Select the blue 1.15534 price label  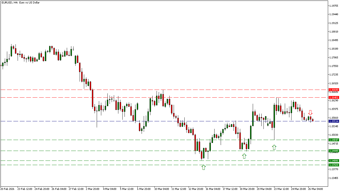point(334,121)
